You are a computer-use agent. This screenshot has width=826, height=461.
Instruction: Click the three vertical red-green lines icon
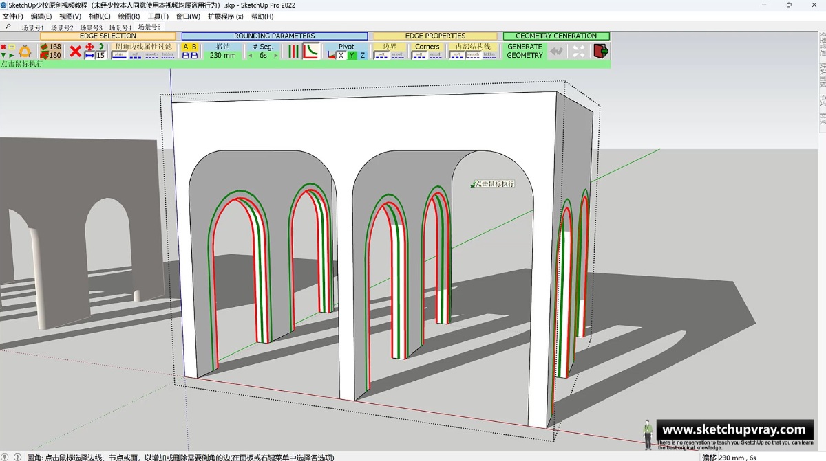pyautogui.click(x=294, y=52)
